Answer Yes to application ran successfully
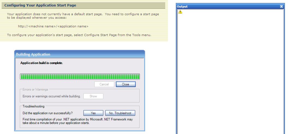Image resolution: width=289 pixels, height=134 pixels. [93, 113]
